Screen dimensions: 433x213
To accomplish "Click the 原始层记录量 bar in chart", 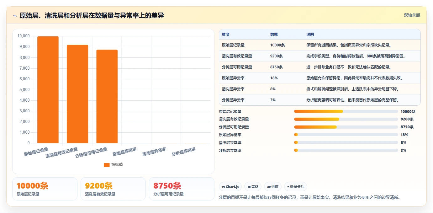I will point(48,90).
